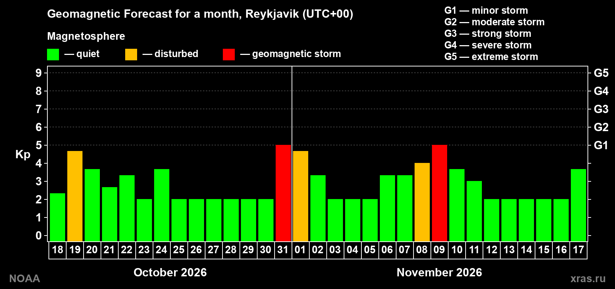Viewport: 615px width, 289px height.
Task: Click date label 17 on the axis
Action: (578, 250)
